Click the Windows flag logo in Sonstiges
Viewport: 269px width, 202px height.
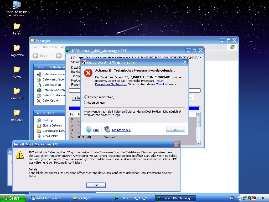pyautogui.click(x=232, y=47)
